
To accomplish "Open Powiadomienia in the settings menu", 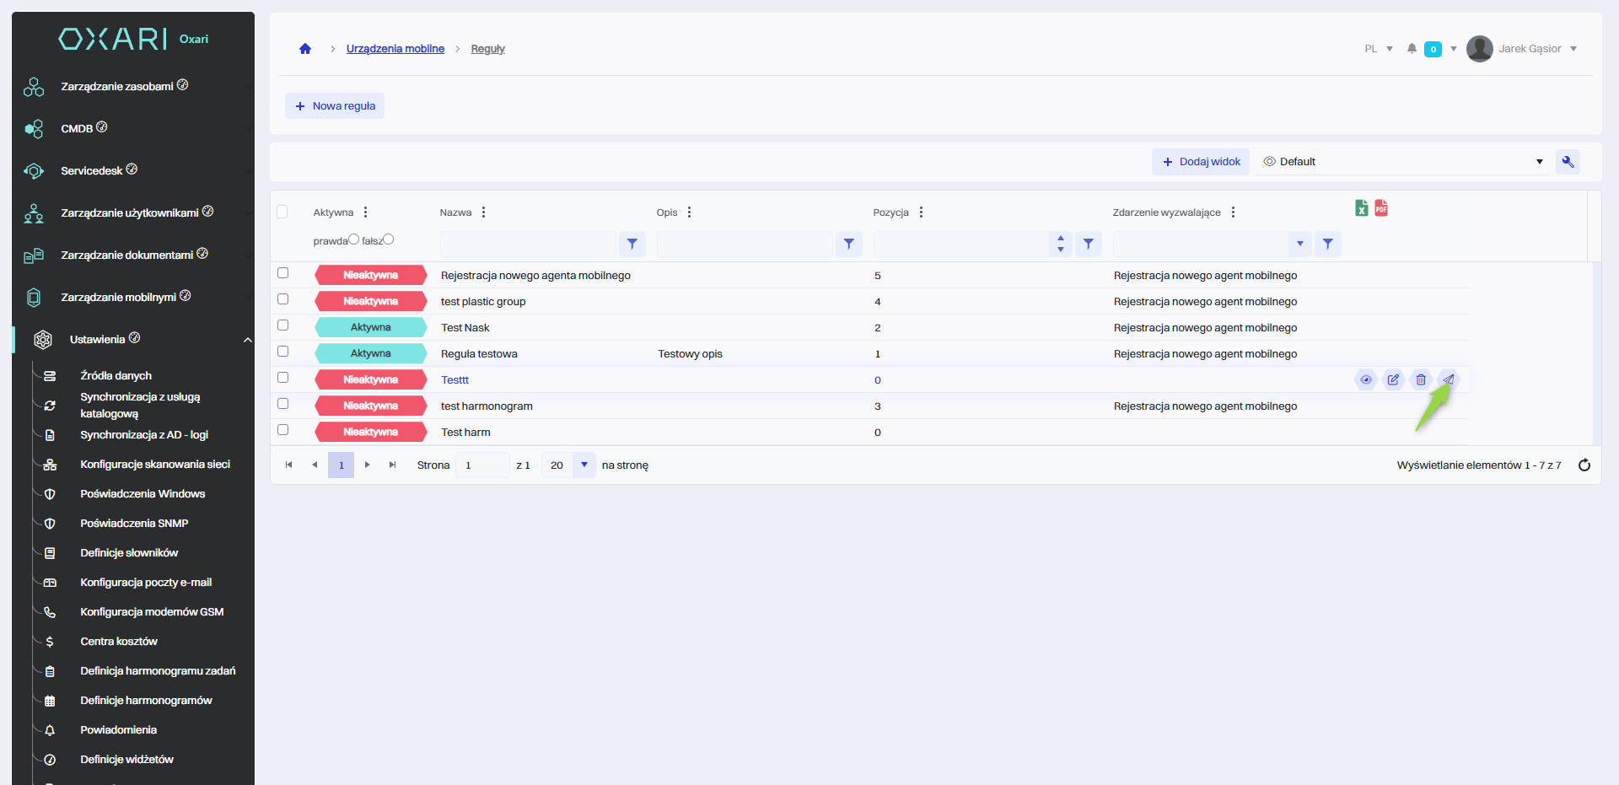I will [118, 730].
